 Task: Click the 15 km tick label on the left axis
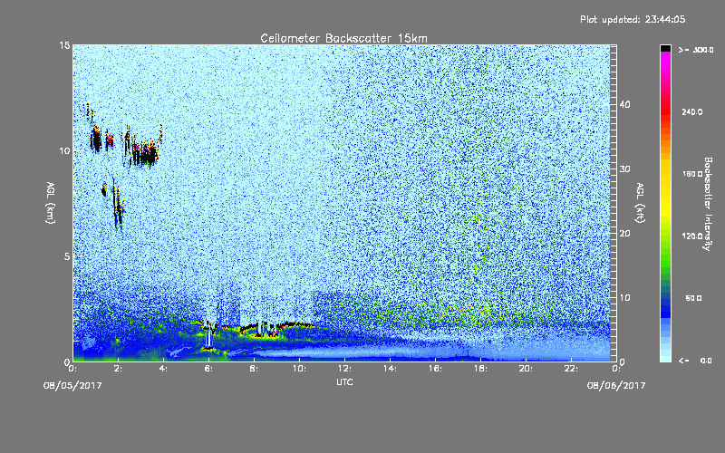tap(64, 45)
